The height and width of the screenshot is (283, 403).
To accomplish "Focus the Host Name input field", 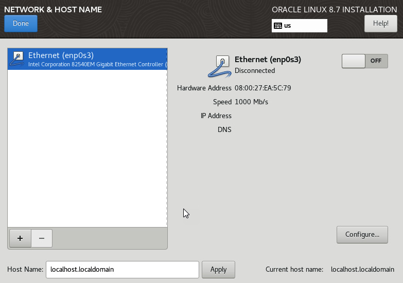I will coord(122,270).
